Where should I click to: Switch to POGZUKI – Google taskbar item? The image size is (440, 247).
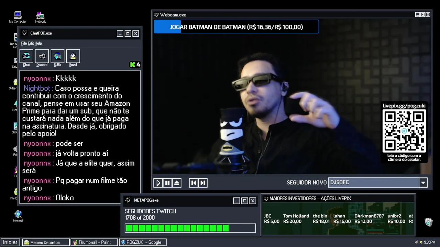click(x=143, y=242)
